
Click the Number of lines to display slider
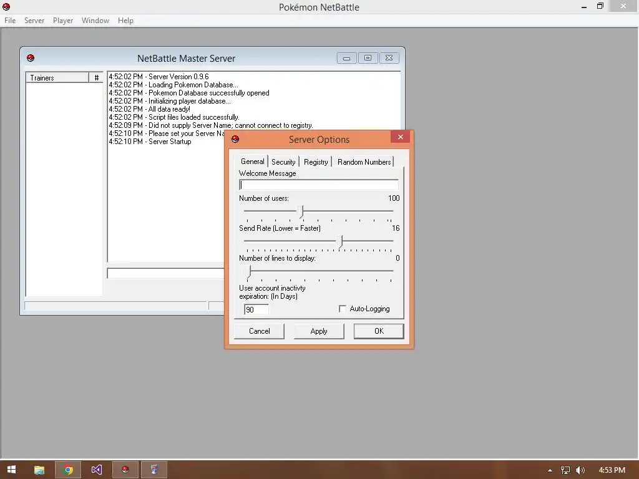pos(318,271)
